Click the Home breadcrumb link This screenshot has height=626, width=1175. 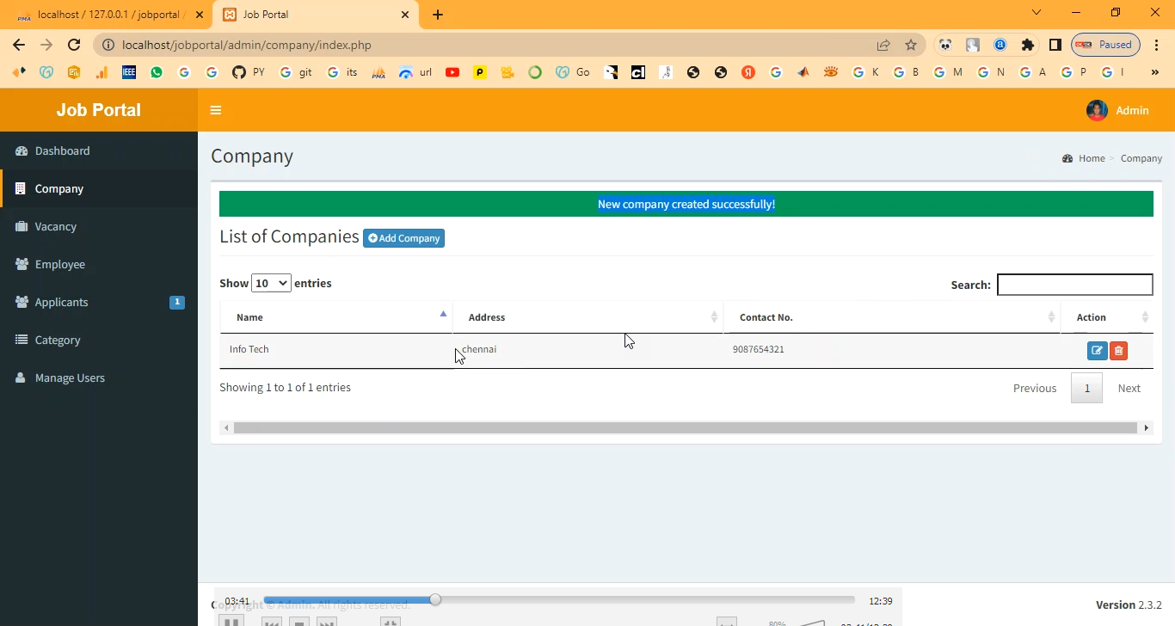pyautogui.click(x=1091, y=158)
